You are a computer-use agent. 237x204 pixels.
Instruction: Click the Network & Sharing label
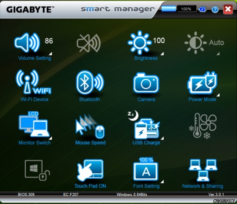(x=203, y=186)
